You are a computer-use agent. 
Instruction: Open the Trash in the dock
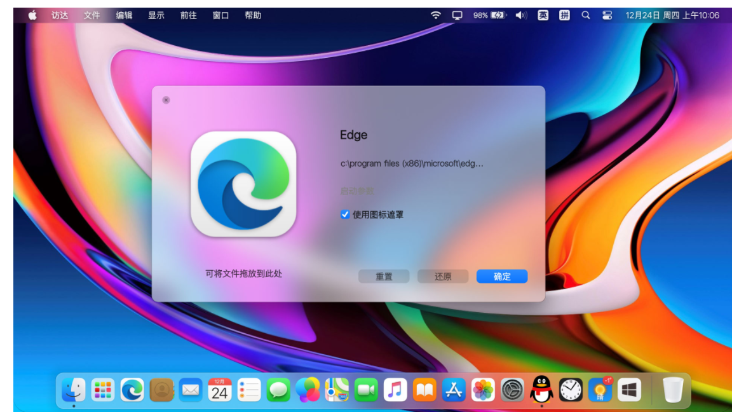coord(673,390)
